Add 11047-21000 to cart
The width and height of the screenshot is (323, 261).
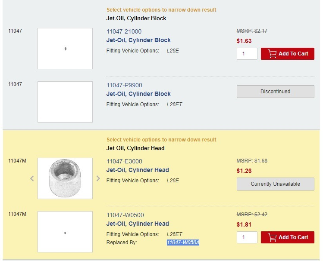288,54
